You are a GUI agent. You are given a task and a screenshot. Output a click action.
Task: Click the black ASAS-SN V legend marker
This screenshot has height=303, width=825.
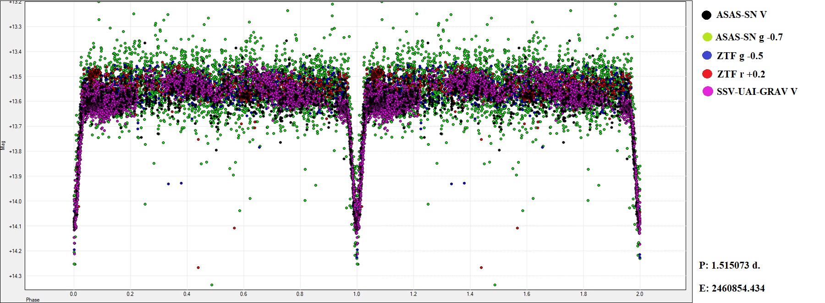pos(706,15)
